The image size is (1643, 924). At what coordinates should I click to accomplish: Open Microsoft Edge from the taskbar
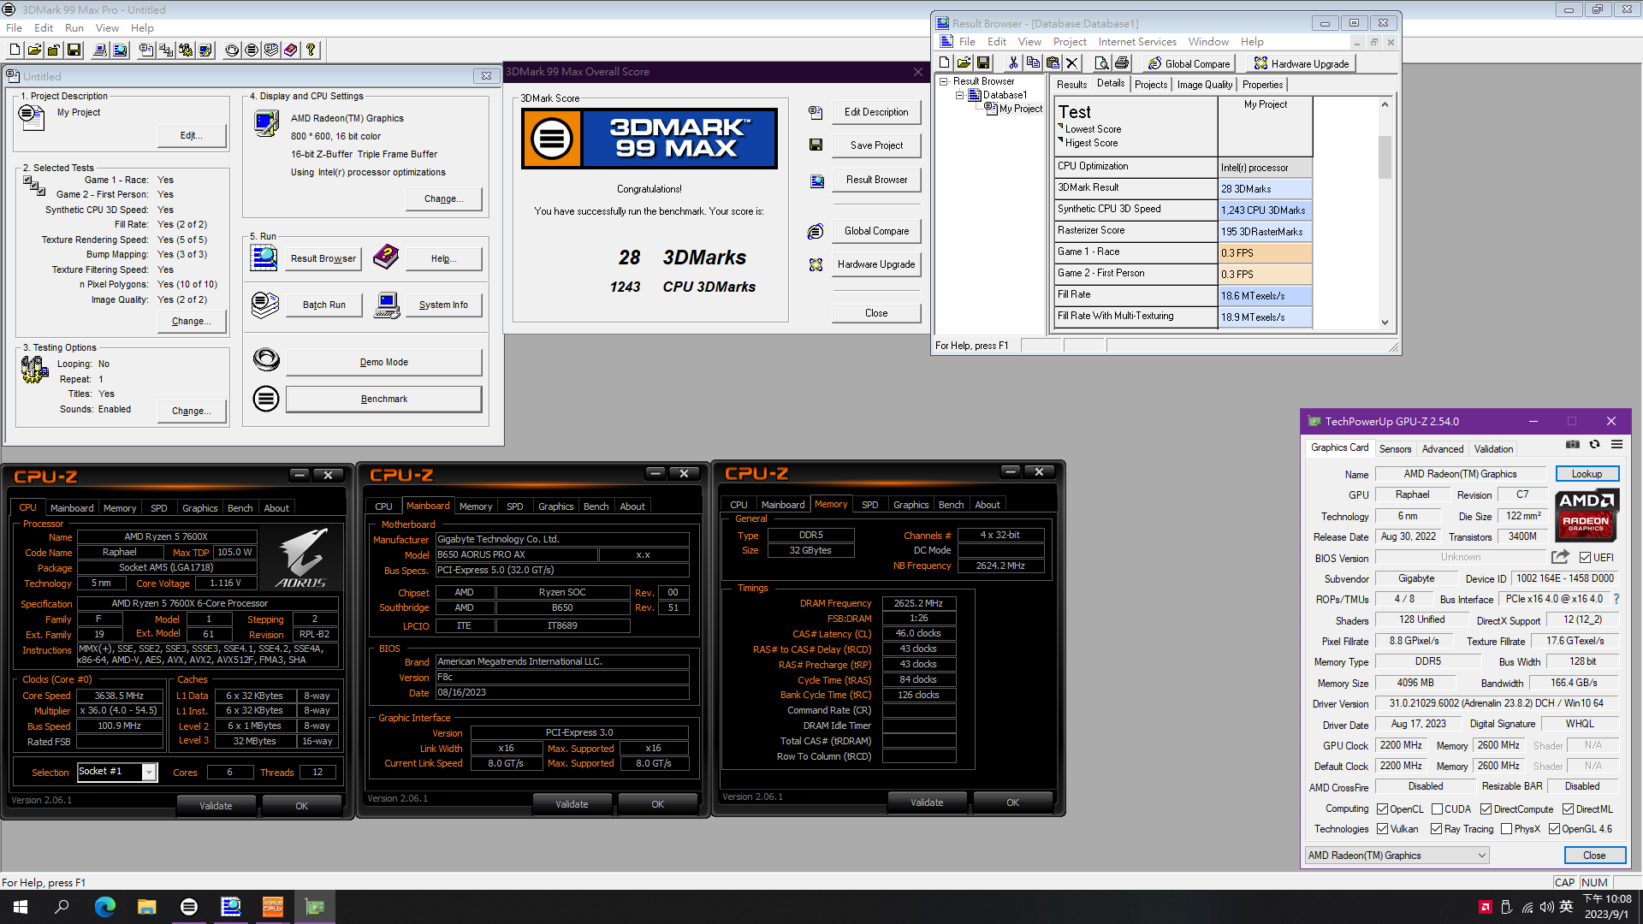coord(105,907)
